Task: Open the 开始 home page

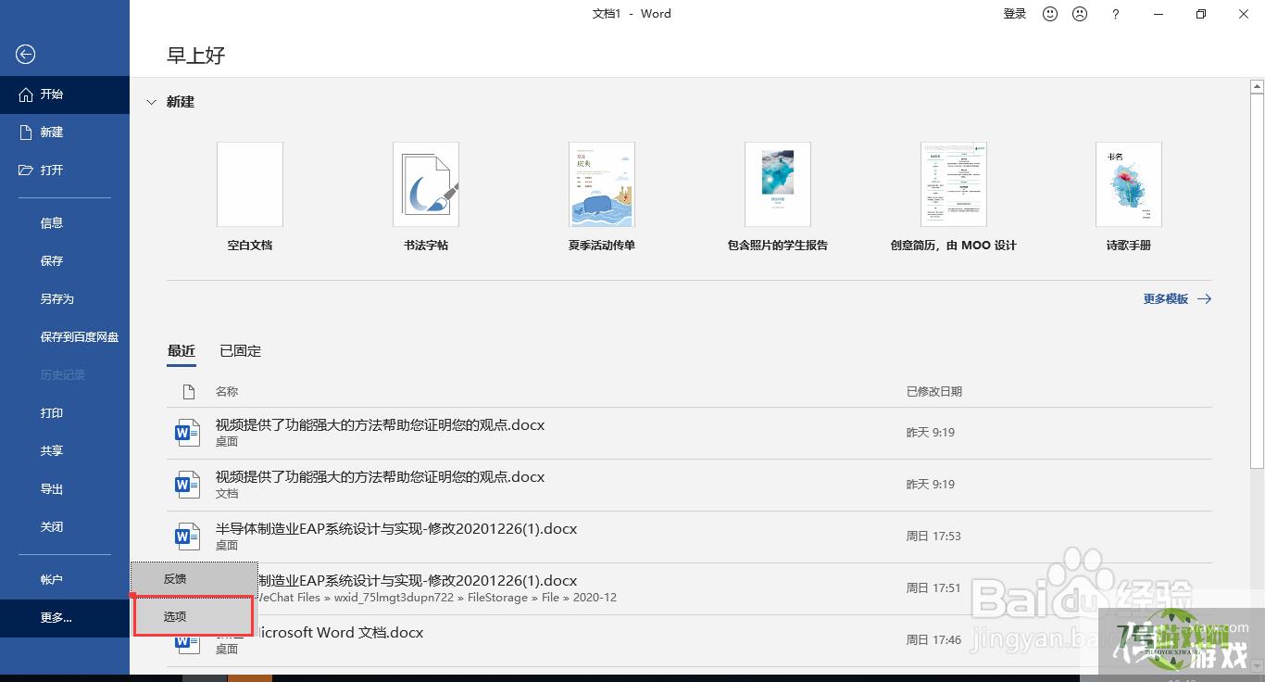Action: pyautogui.click(x=65, y=95)
